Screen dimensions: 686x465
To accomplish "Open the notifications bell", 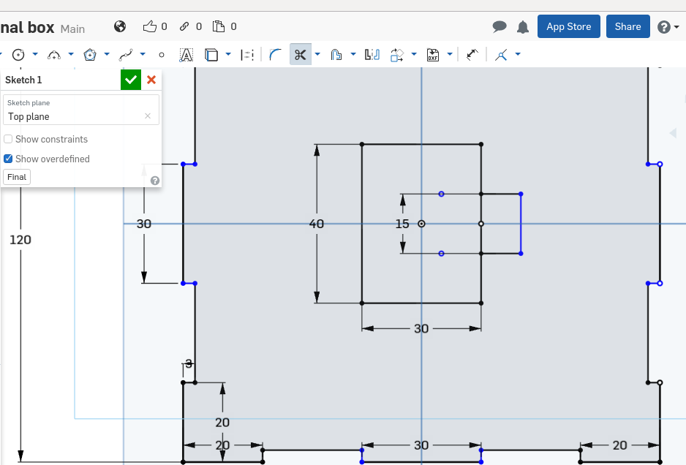I will point(522,27).
